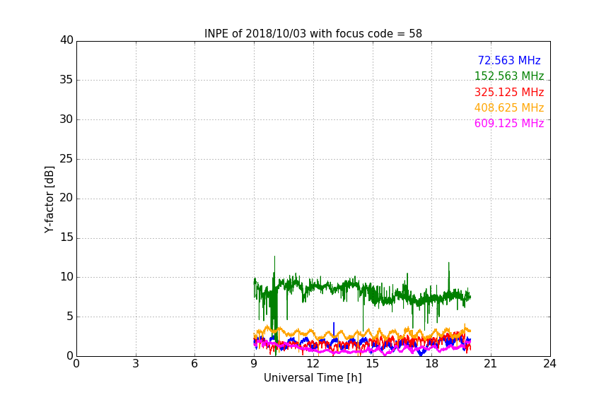Select the magenta 609.125 MHz legend label
The height and width of the screenshot is (407, 611).
pyautogui.click(x=509, y=124)
